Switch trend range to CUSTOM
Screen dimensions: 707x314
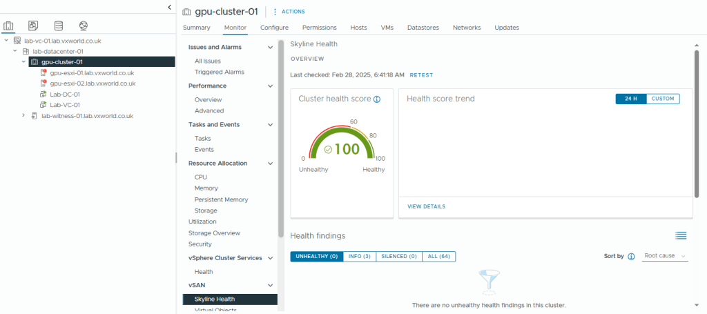pos(663,99)
